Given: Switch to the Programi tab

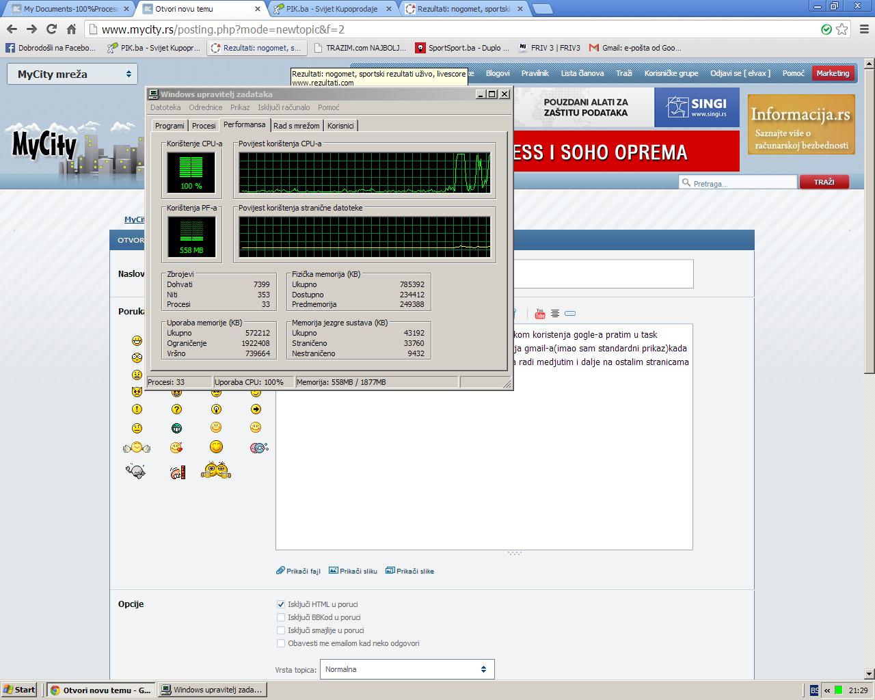Looking at the screenshot, I should tap(170, 126).
